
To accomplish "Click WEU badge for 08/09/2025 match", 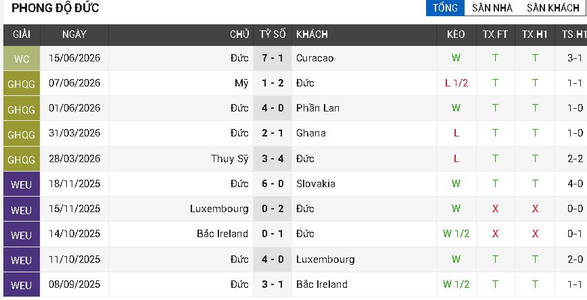I will click(x=22, y=284).
